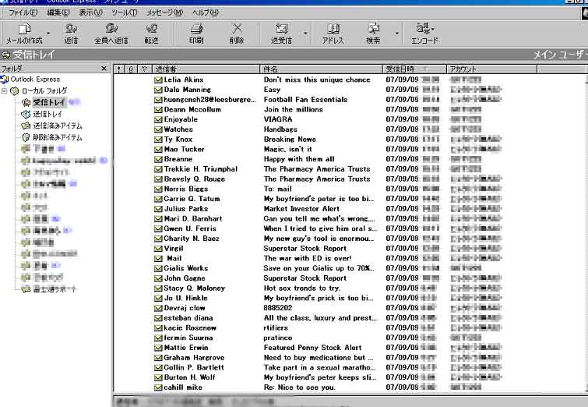Select the 受信トレイ folder in the tree
Image resolution: width=588 pixels, height=407 pixels.
(x=49, y=102)
